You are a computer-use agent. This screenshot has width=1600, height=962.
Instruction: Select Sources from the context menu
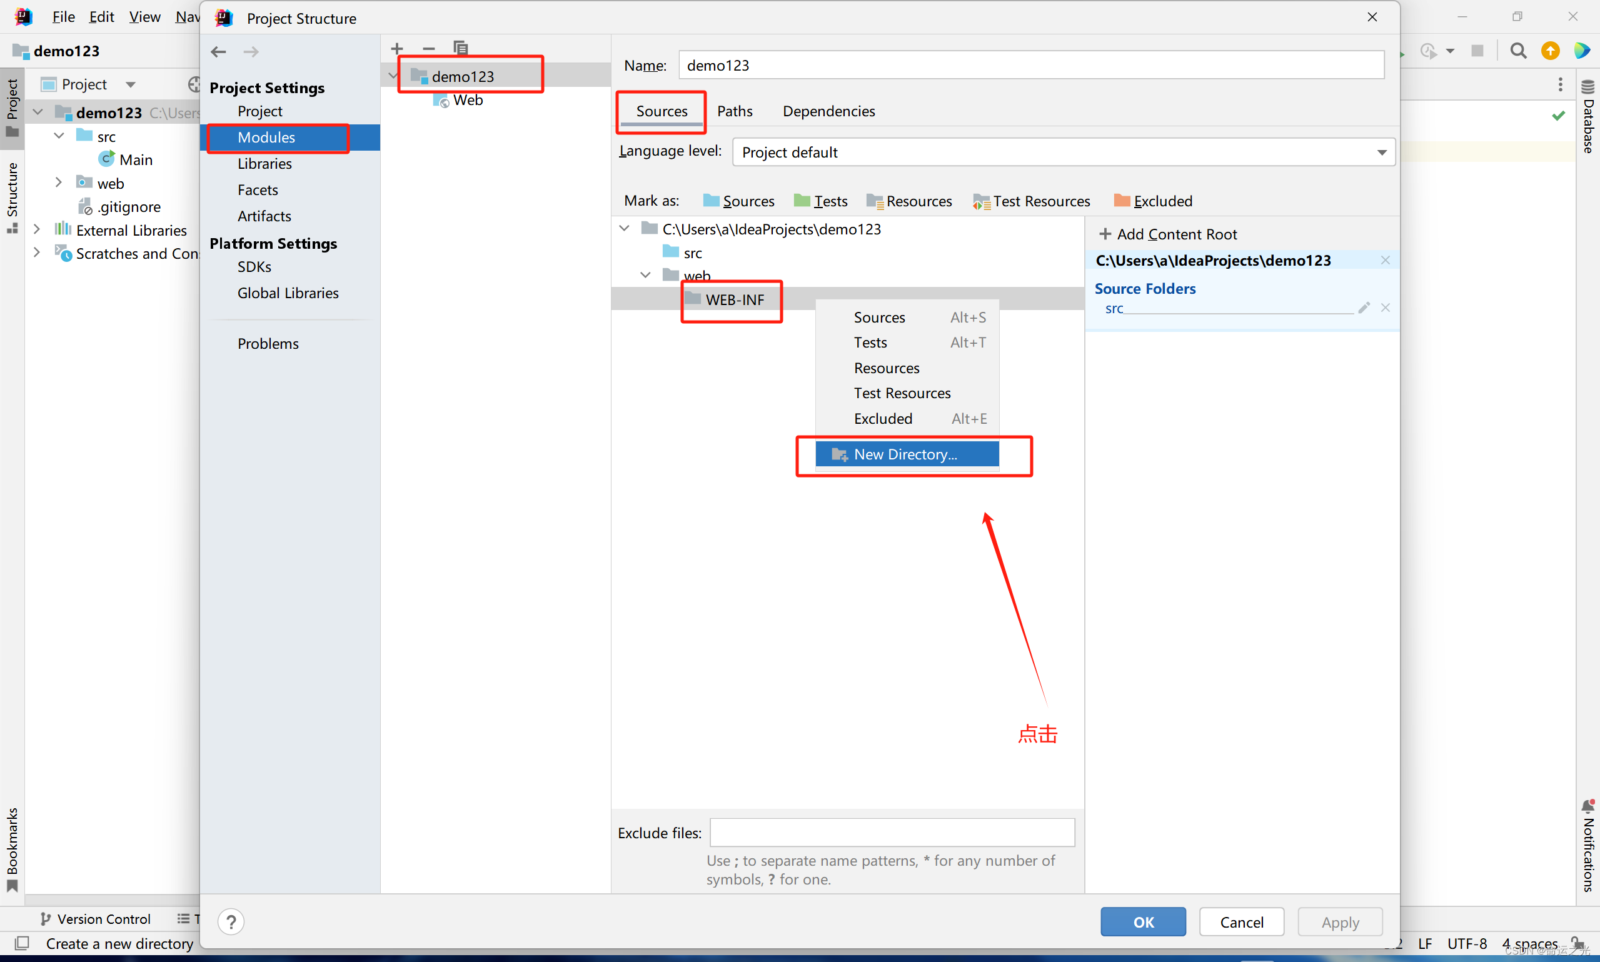point(879,316)
